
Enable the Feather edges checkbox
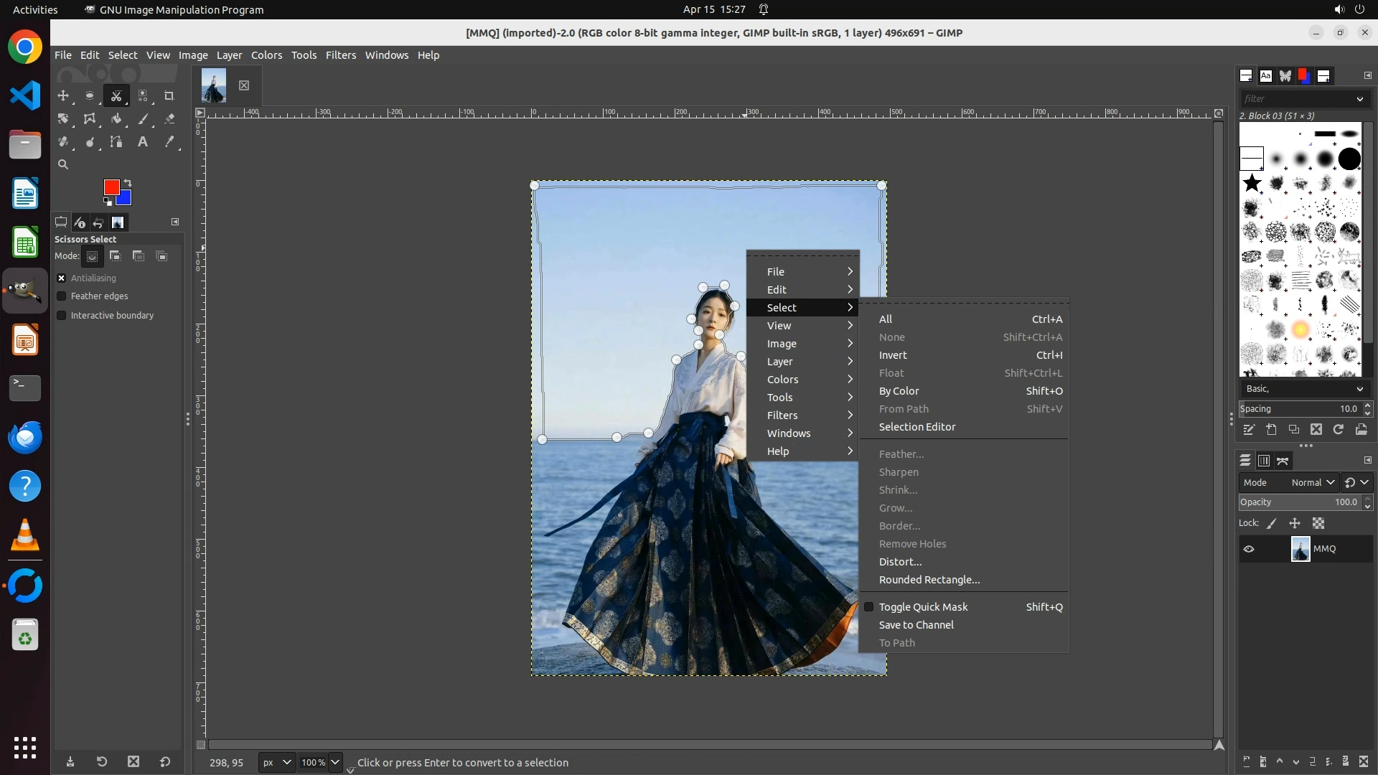(x=62, y=296)
